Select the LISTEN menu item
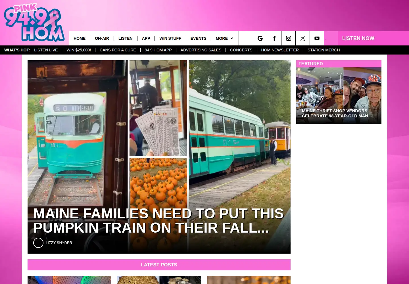Viewport: 409px width, 284px height. tap(125, 38)
